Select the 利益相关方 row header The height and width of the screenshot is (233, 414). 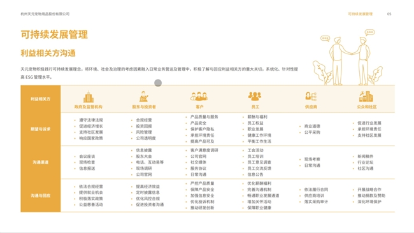click(x=40, y=99)
